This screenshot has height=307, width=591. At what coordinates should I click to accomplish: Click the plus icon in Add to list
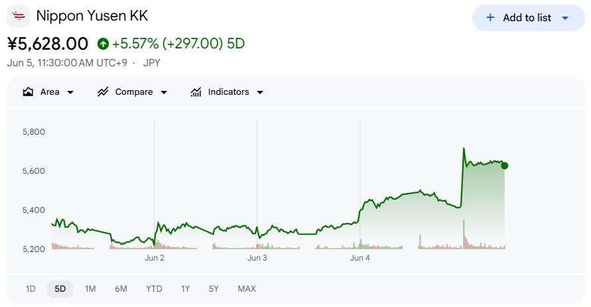click(490, 18)
